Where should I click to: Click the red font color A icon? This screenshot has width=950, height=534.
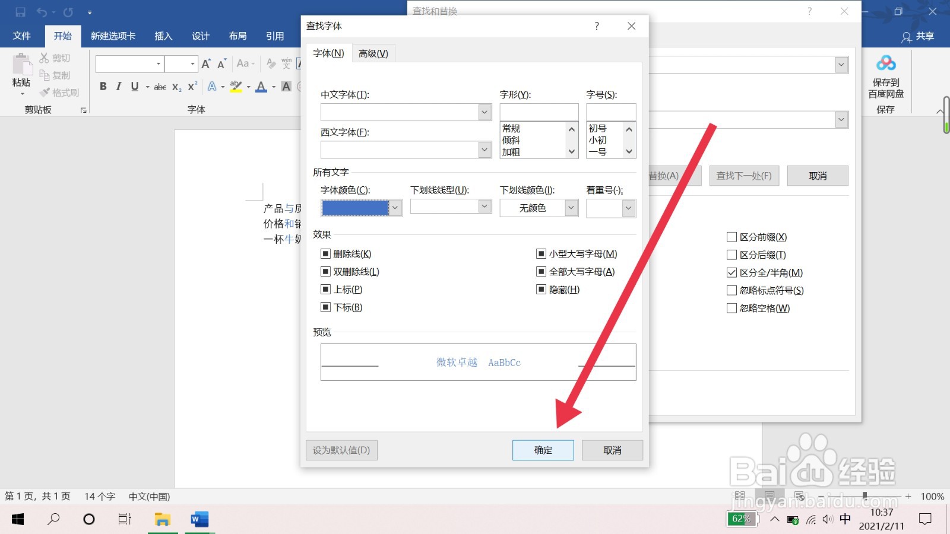click(x=261, y=87)
